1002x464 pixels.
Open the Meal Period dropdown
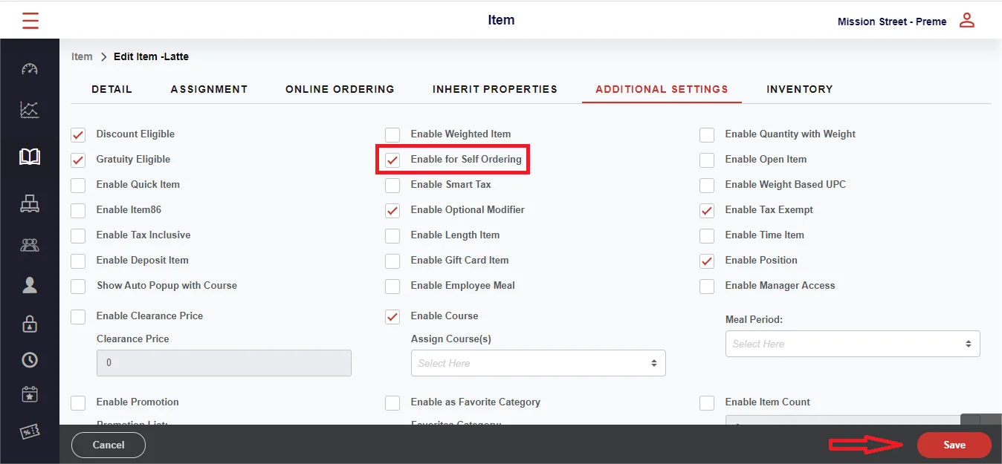click(853, 344)
